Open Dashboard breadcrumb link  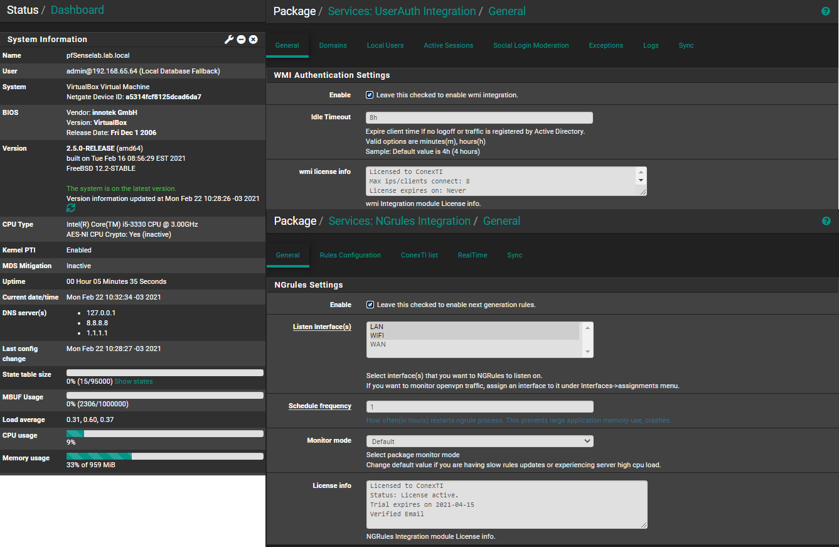pos(77,10)
